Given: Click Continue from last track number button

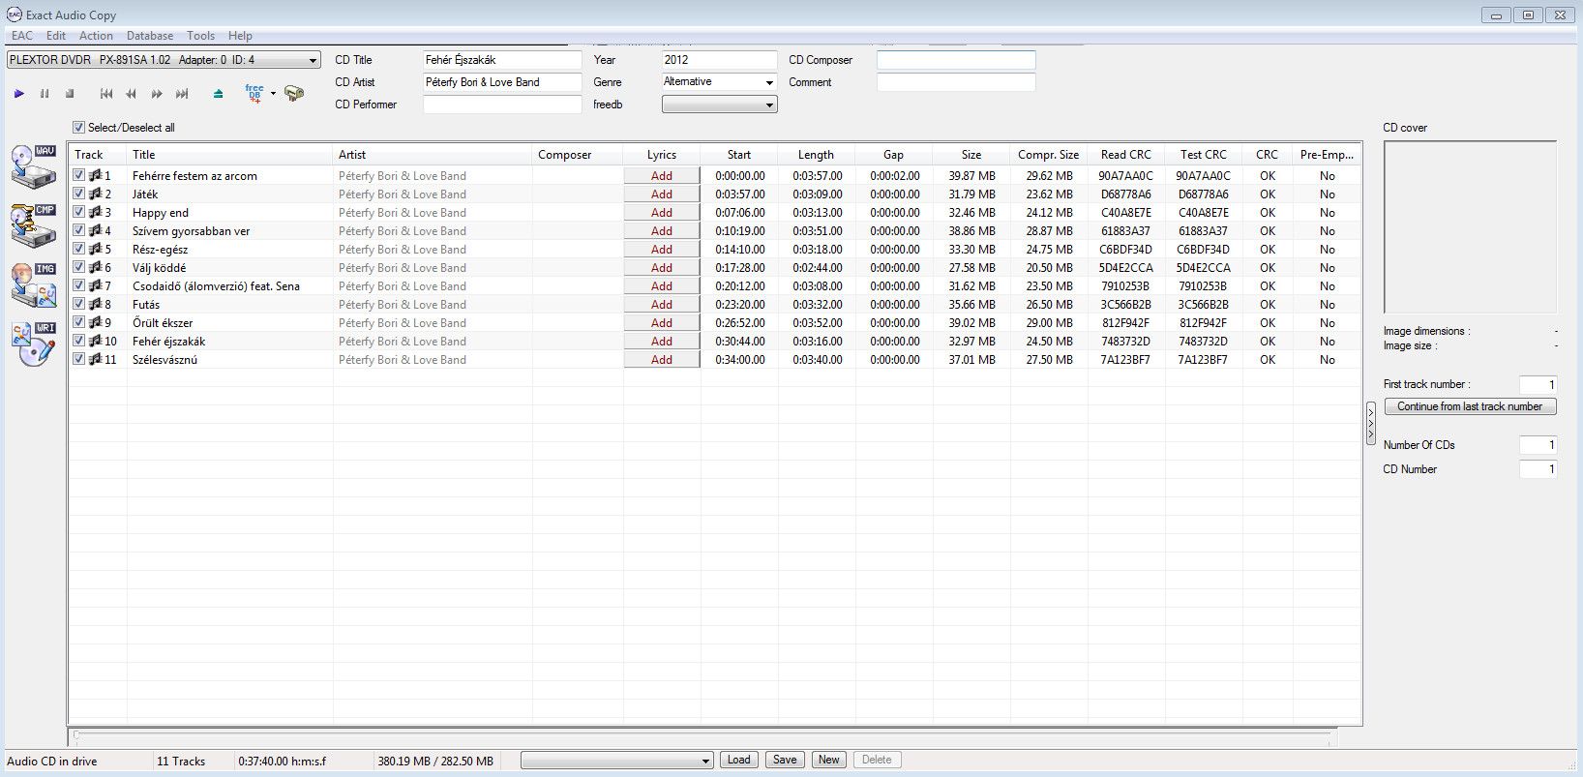Looking at the screenshot, I should [x=1470, y=406].
